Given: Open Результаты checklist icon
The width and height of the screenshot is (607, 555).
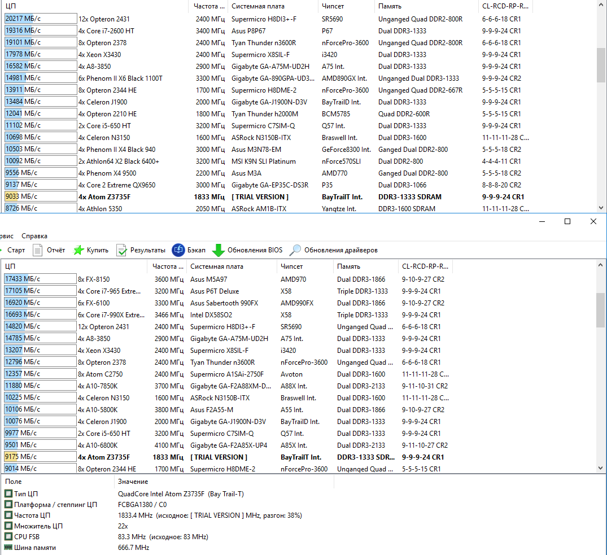Looking at the screenshot, I should coord(121,250).
